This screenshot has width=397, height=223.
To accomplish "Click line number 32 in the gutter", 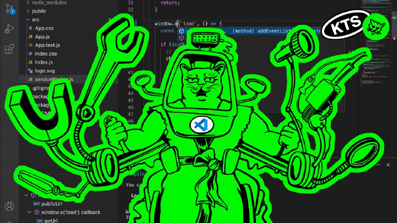I will coord(131,9).
